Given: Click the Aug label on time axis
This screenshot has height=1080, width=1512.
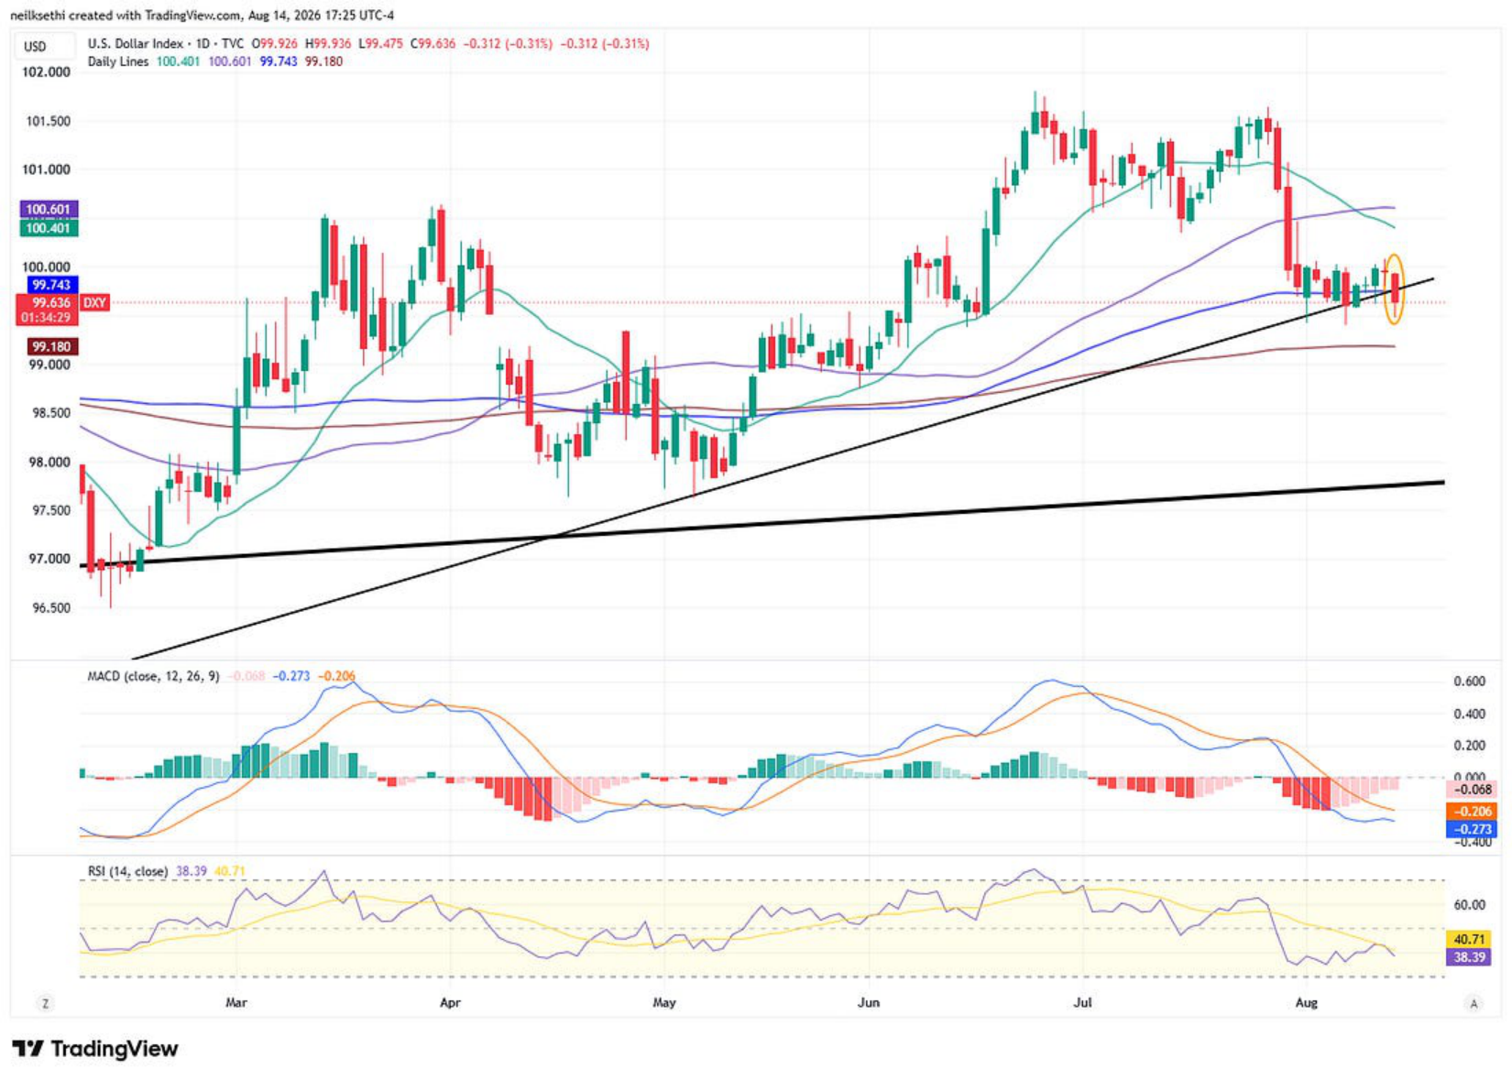Looking at the screenshot, I should [x=1307, y=1003].
